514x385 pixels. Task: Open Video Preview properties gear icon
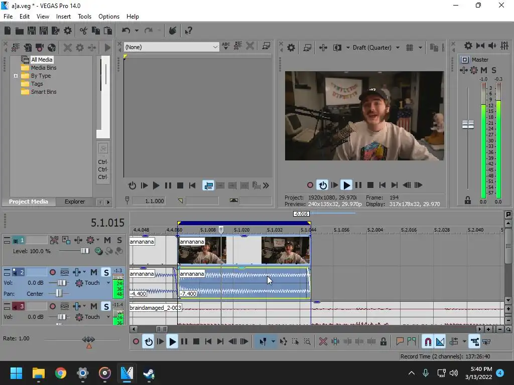(291, 48)
